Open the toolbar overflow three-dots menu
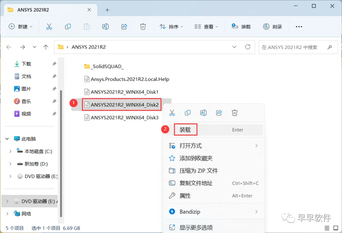The width and height of the screenshot is (342, 233). (299, 27)
